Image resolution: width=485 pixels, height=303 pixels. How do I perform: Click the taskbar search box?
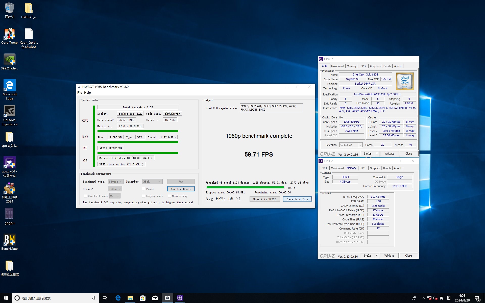(x=55, y=298)
